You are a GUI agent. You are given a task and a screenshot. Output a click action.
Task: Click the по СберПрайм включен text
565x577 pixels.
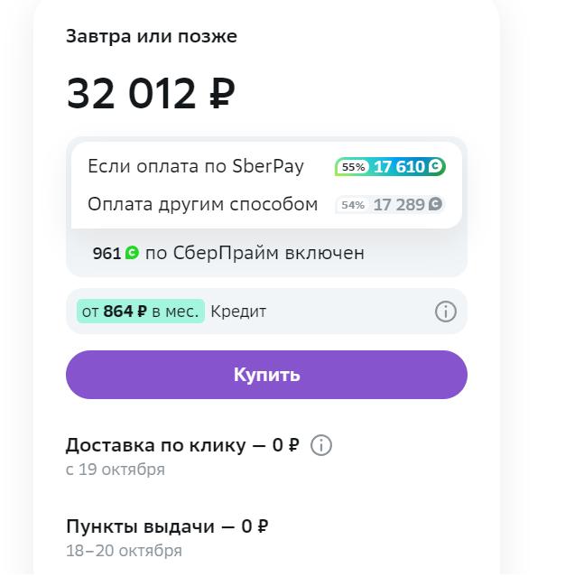[255, 253]
